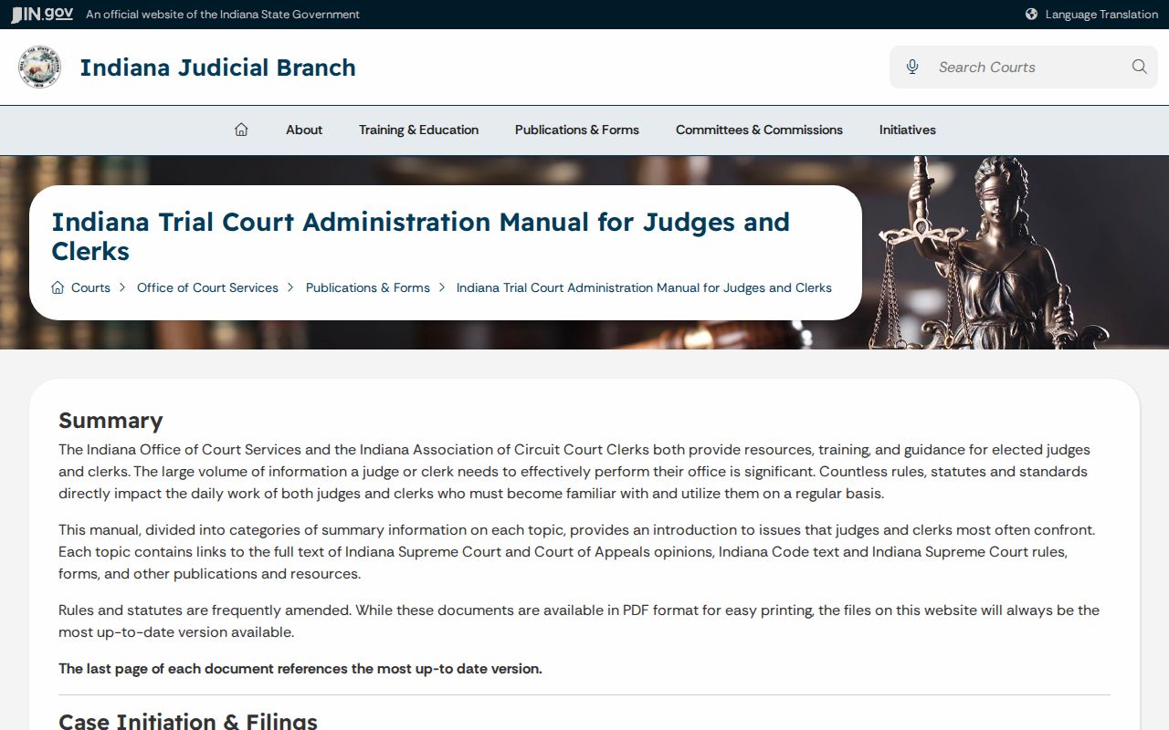Click the magnifying glass search icon
The image size is (1169, 730).
click(1139, 67)
